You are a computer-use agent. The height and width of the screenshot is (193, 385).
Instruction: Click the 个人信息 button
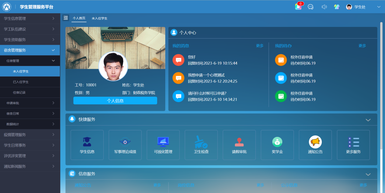(x=115, y=101)
